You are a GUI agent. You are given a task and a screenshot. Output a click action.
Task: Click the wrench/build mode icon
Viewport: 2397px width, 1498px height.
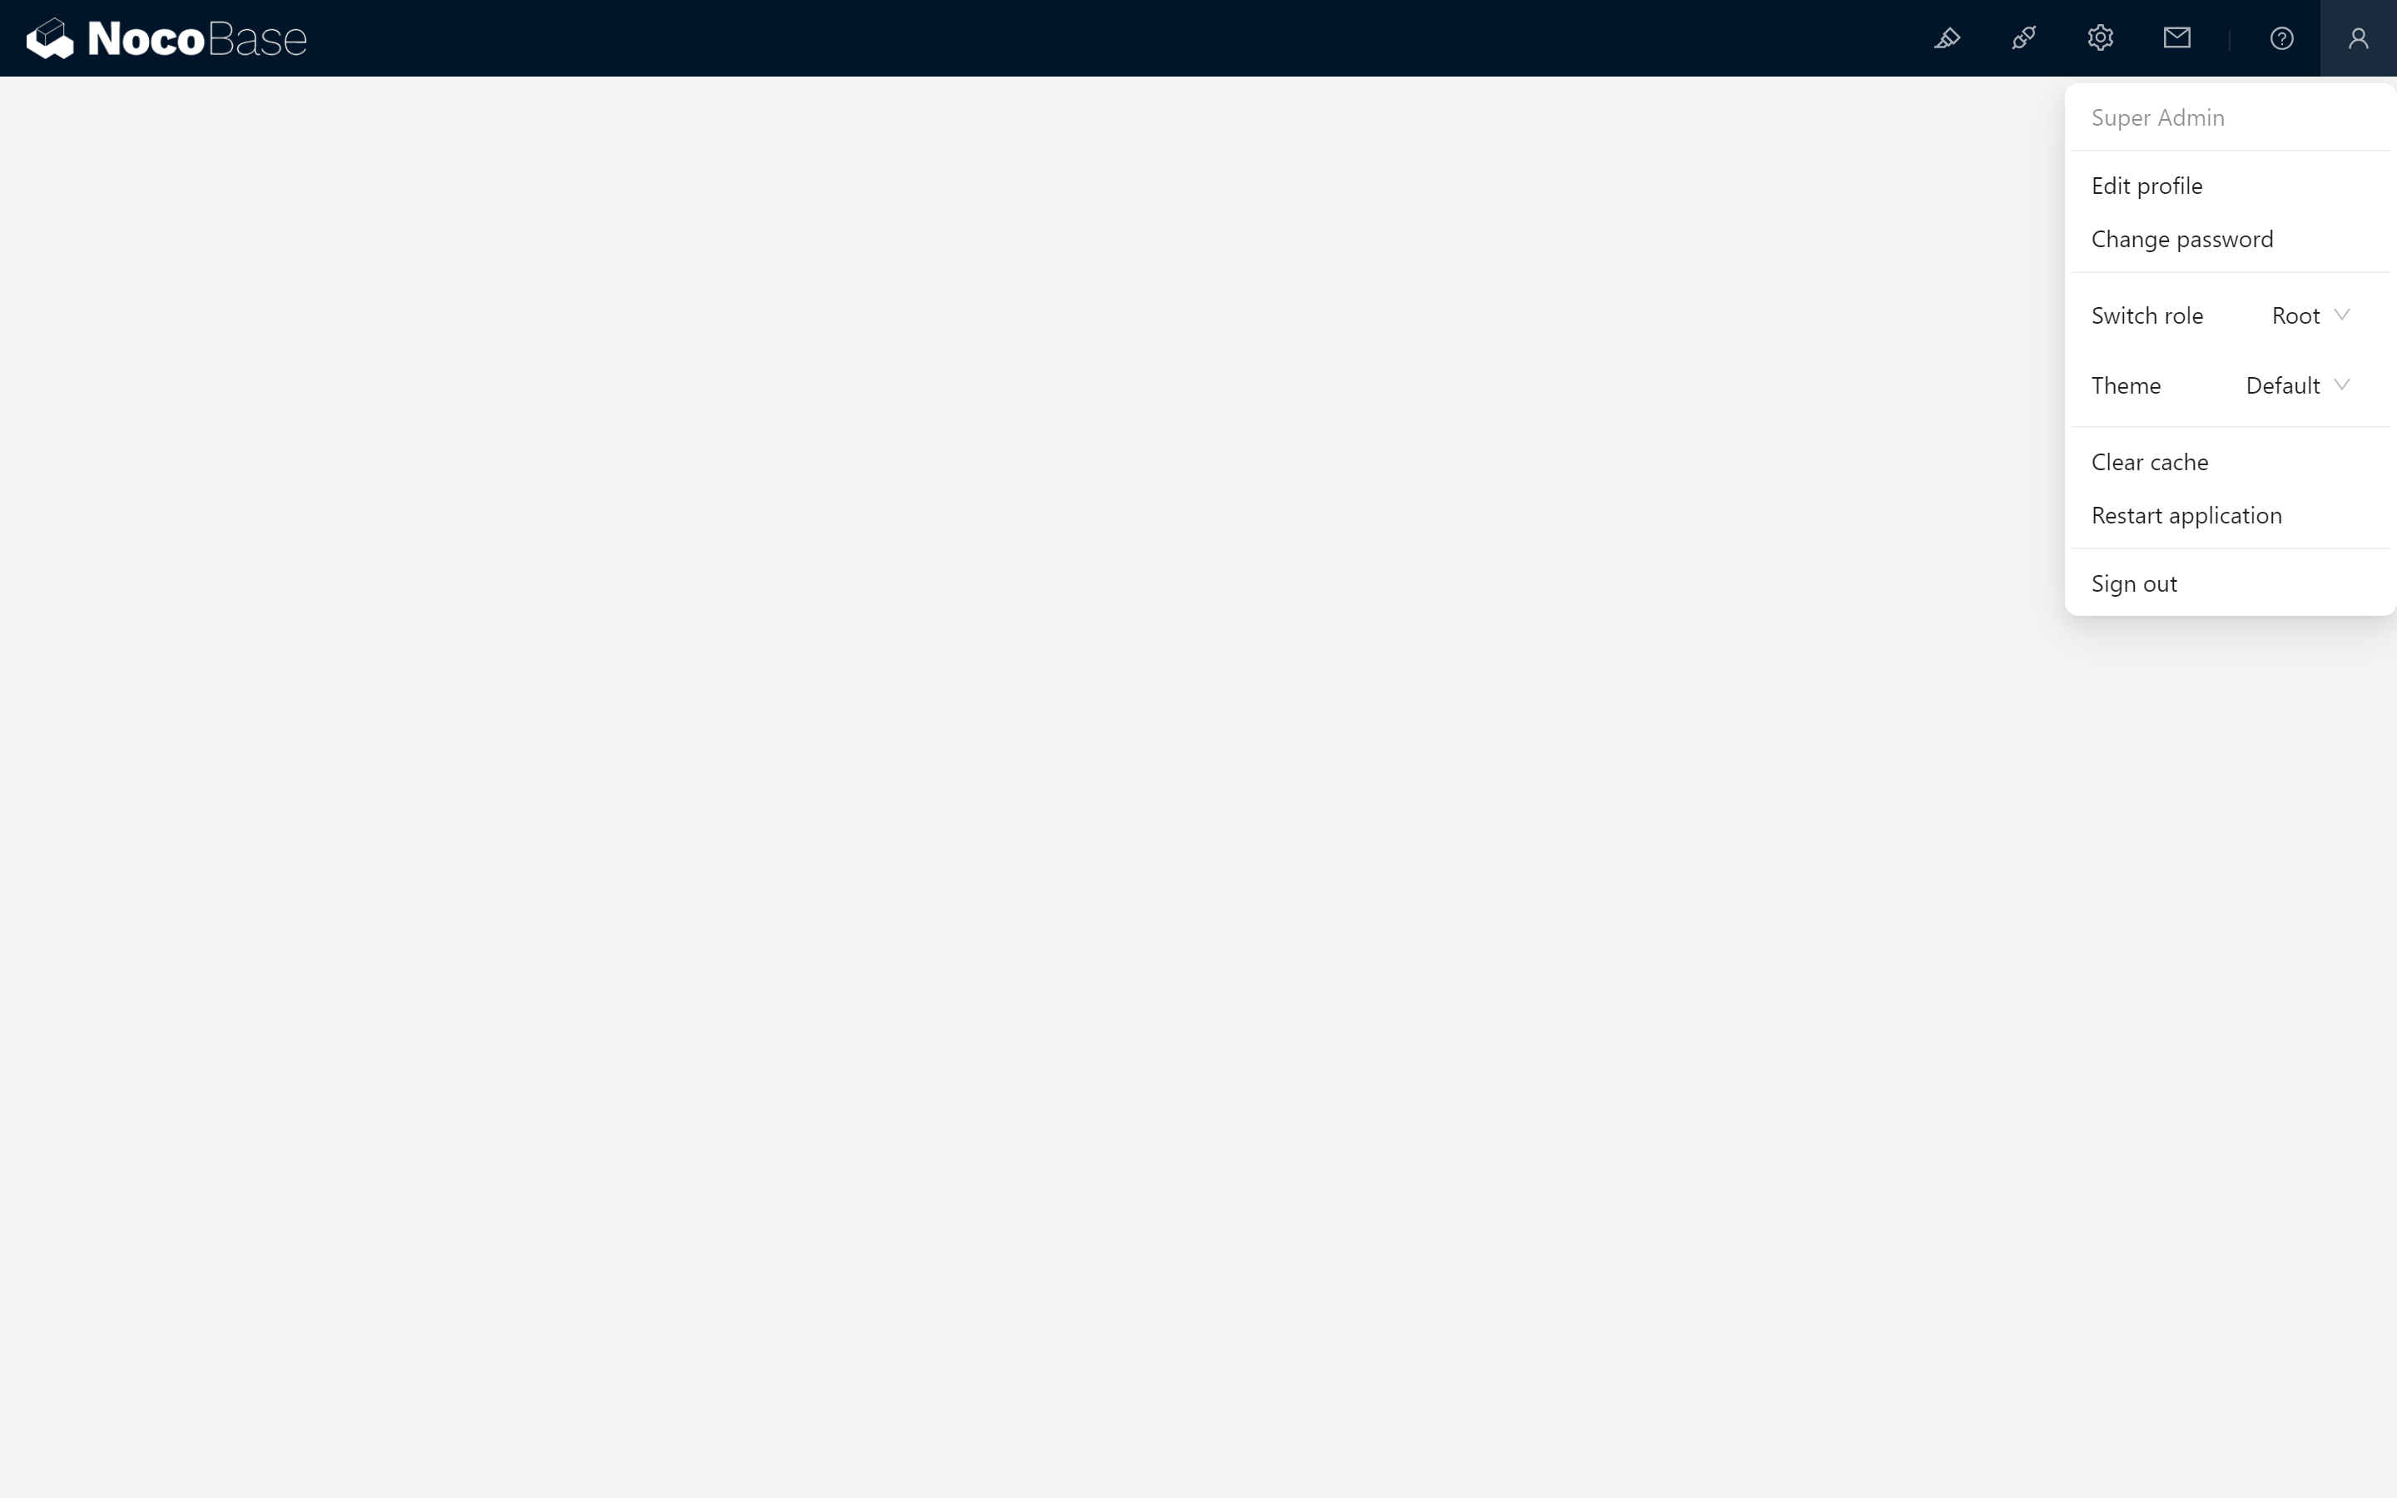coord(1947,38)
